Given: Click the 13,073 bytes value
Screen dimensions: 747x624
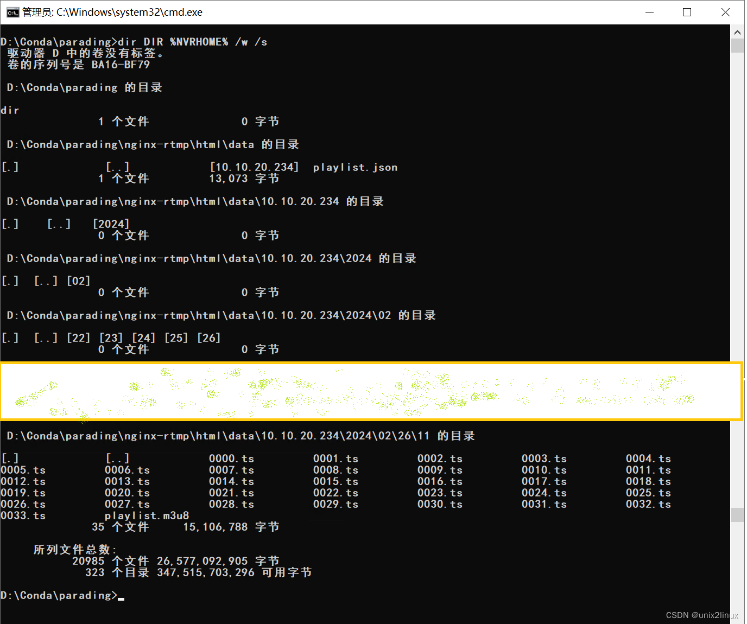Looking at the screenshot, I should pos(229,179).
